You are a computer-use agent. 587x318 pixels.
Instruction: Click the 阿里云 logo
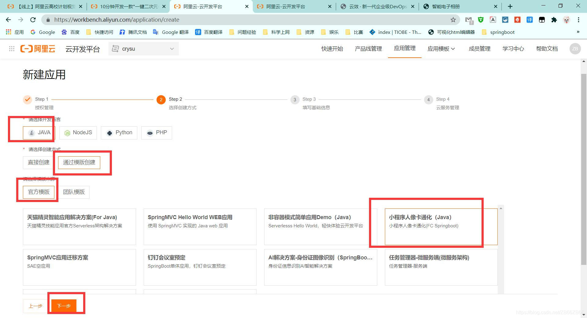[x=38, y=49]
